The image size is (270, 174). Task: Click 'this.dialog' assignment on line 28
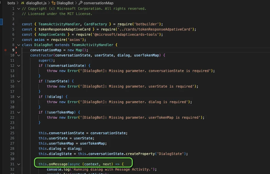click(50, 148)
